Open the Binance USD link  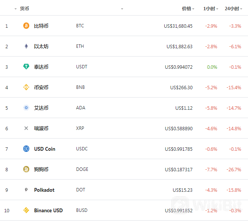pos(48,210)
